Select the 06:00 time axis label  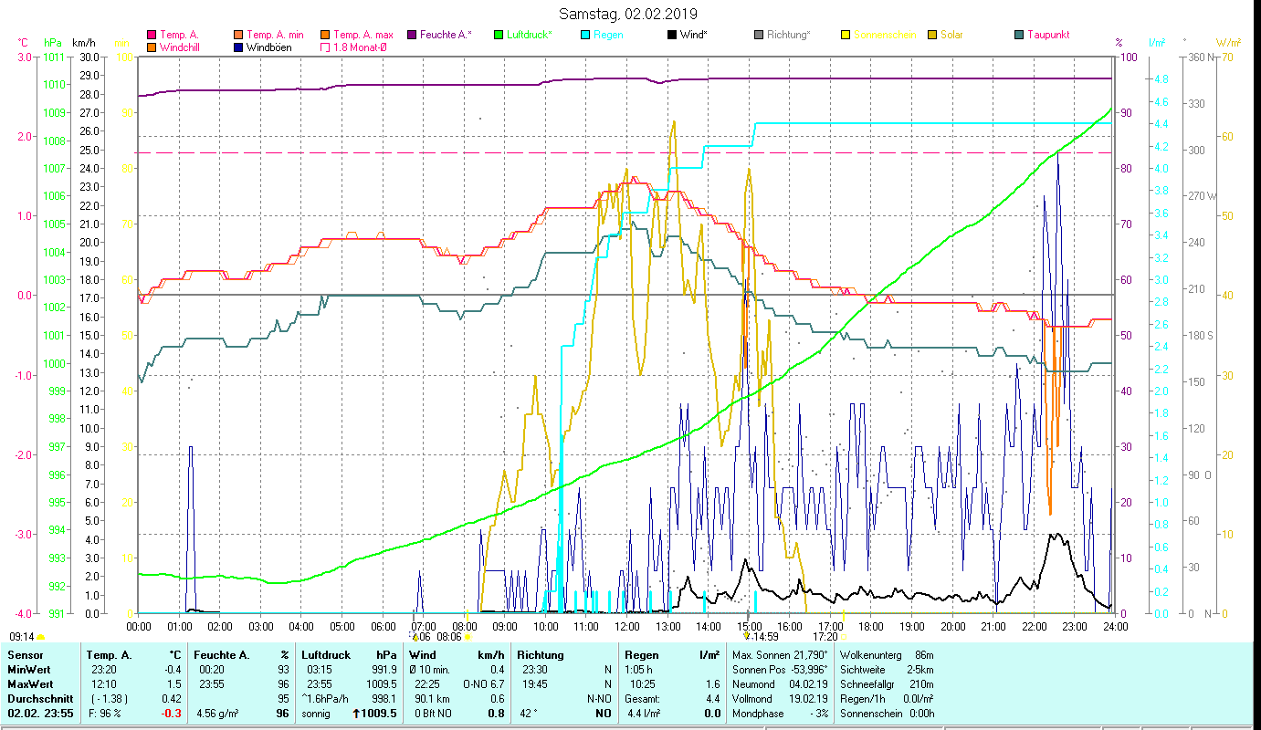pyautogui.click(x=383, y=627)
